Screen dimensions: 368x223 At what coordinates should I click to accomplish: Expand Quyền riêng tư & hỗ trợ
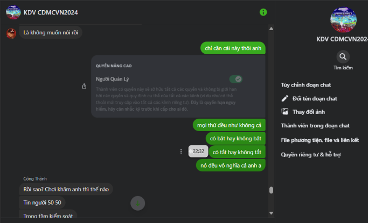(x=311, y=154)
